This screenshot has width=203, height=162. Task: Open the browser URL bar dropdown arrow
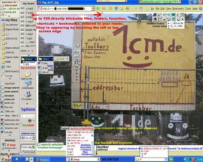[x=93, y=8]
